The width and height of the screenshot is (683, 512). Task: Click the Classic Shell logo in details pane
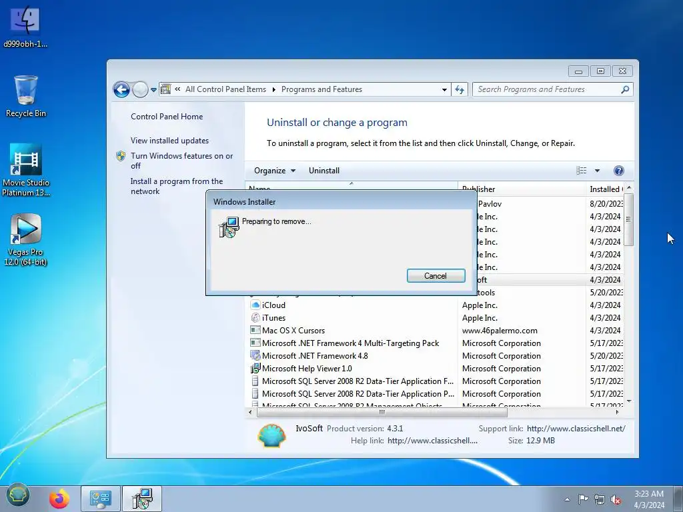272,435
